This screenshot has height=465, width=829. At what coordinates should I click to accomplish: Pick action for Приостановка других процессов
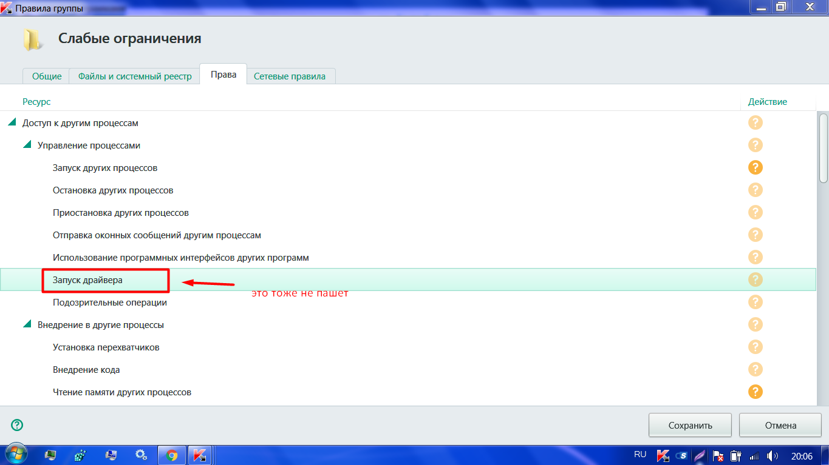(x=755, y=213)
